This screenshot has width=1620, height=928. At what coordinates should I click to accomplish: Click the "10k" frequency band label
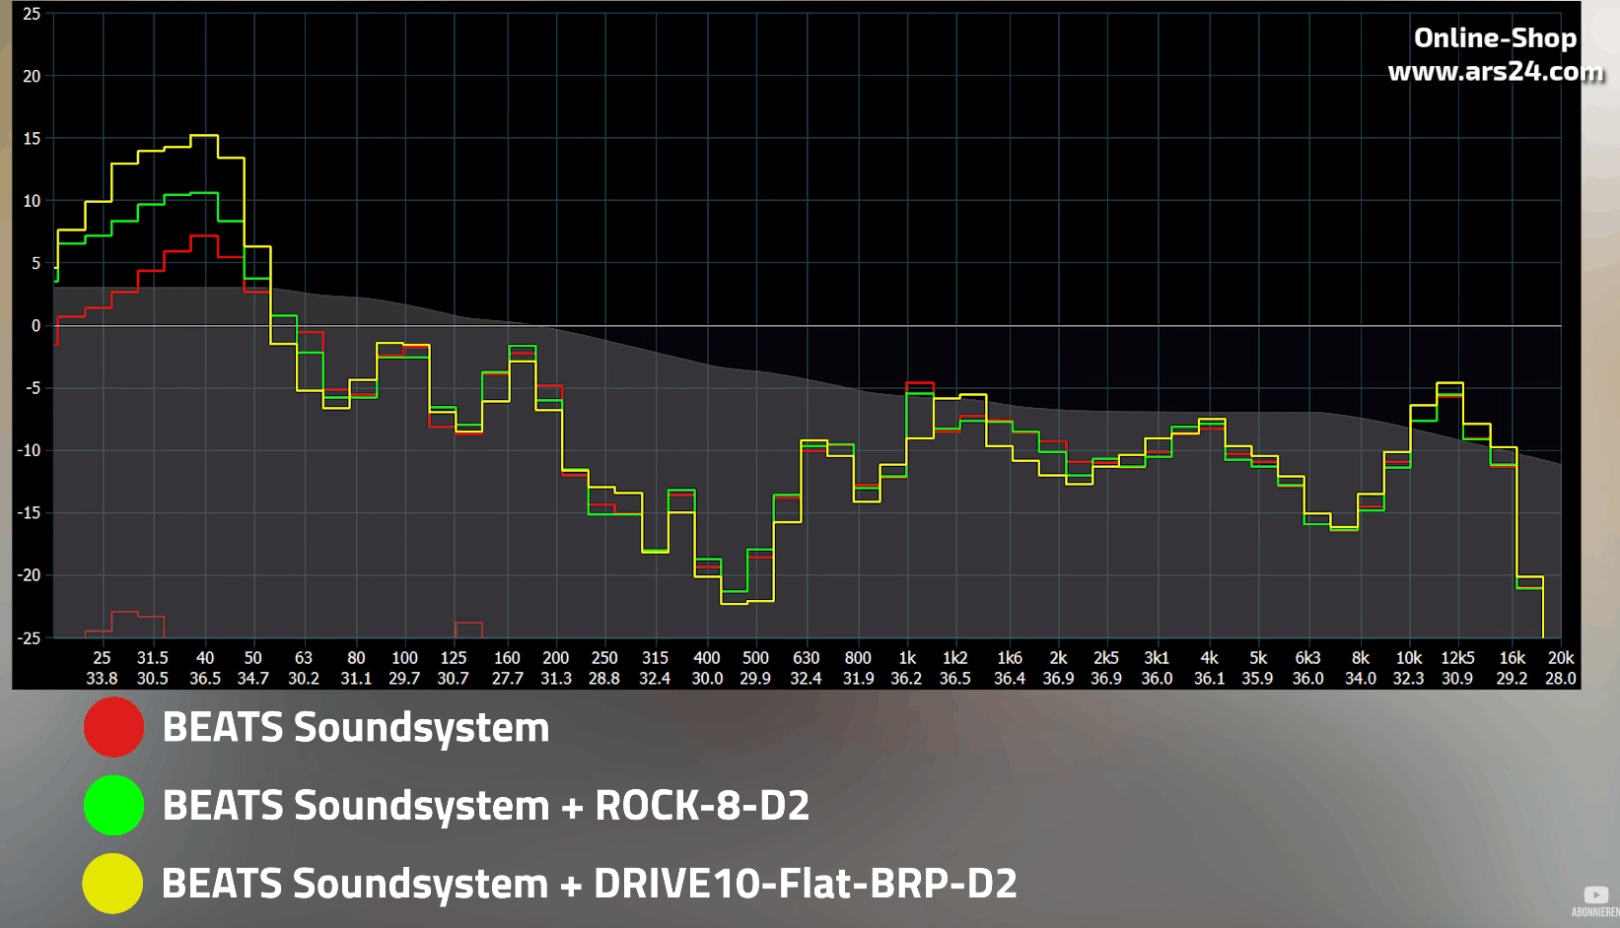click(x=1409, y=657)
